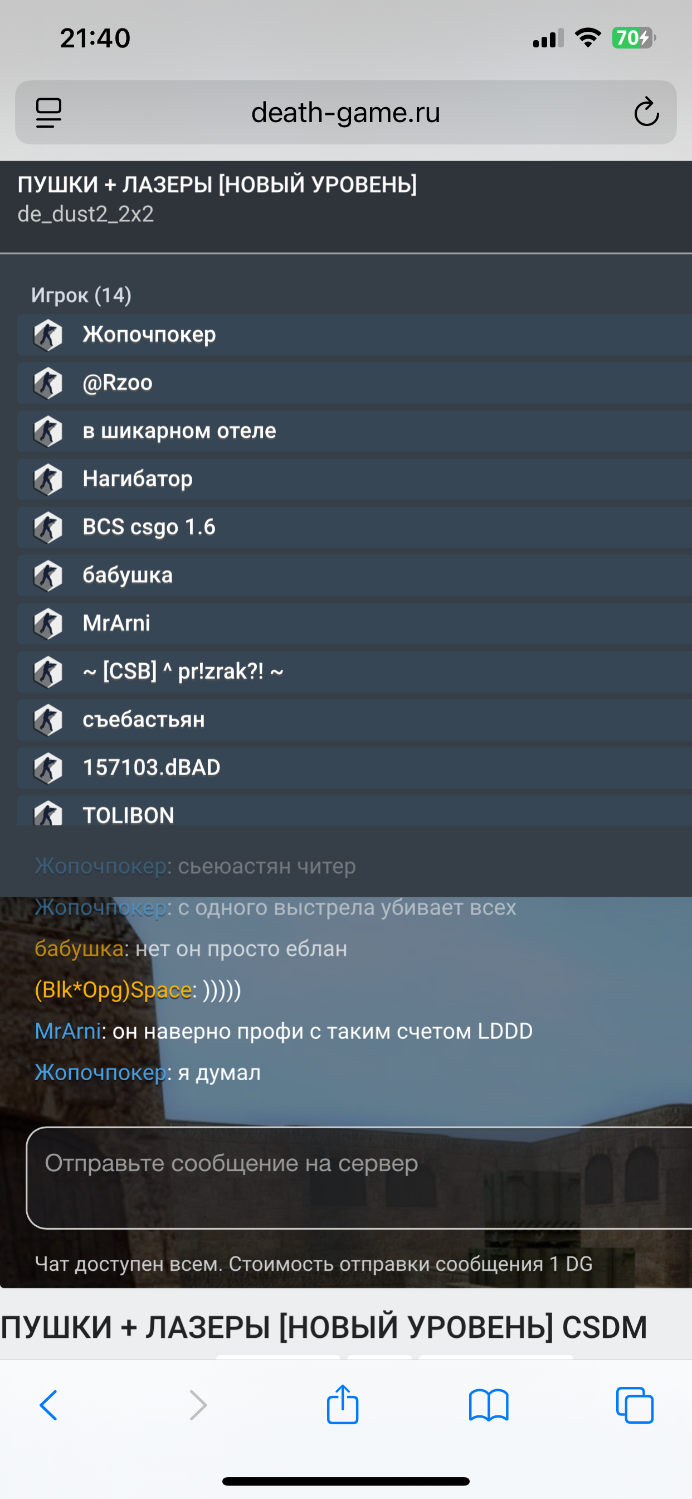This screenshot has height=1499, width=692.
Task: Tap the CS icon beside бабушка player
Action: click(x=48, y=576)
